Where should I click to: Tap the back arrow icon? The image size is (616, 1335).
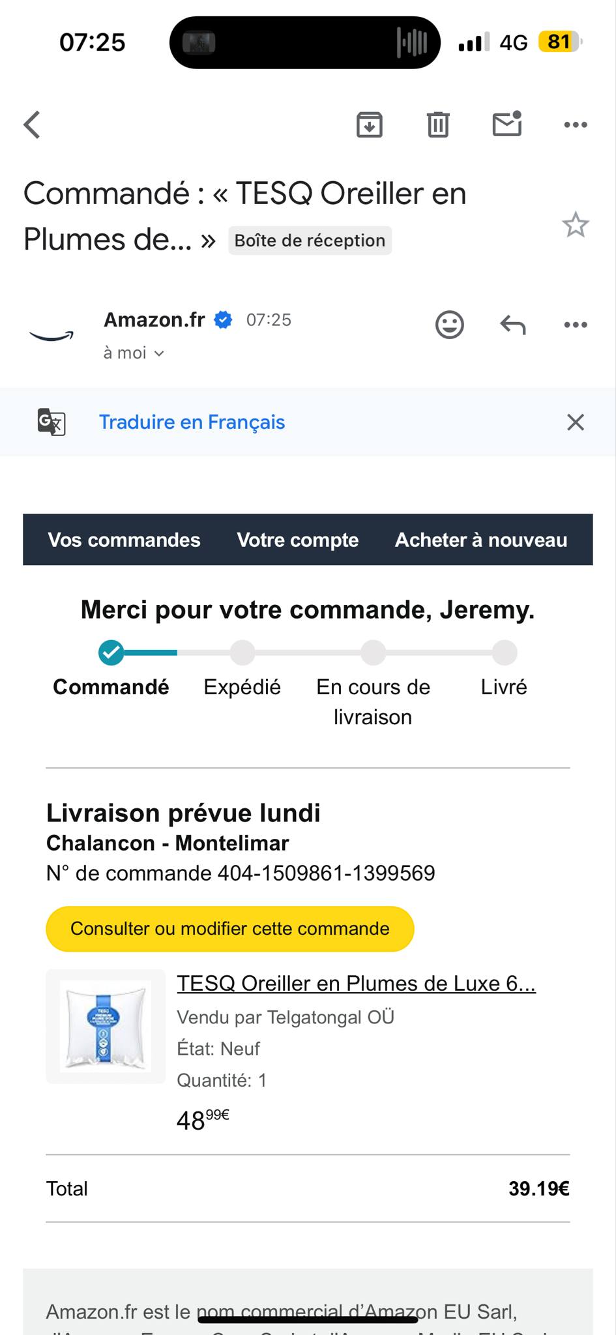point(32,125)
